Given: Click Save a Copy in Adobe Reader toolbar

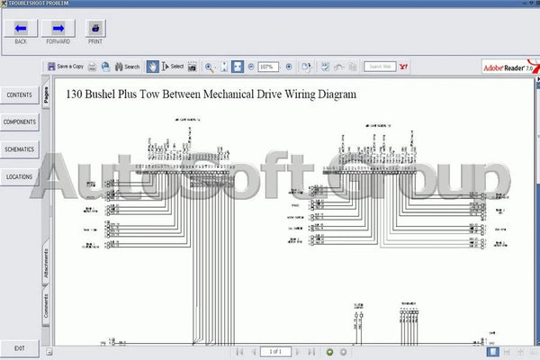Looking at the screenshot, I should [66, 67].
